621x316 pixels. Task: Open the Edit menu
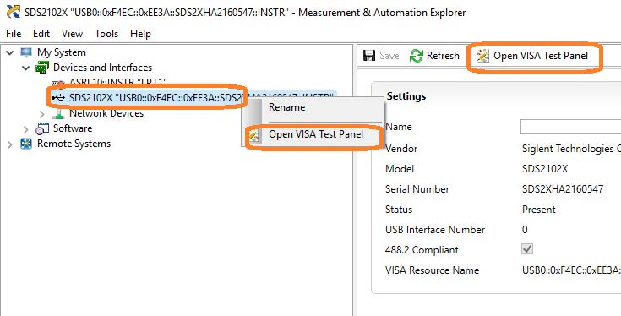tap(41, 34)
